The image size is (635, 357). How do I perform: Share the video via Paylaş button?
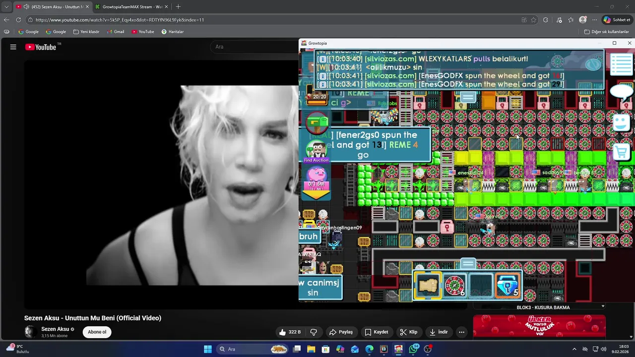click(x=341, y=332)
